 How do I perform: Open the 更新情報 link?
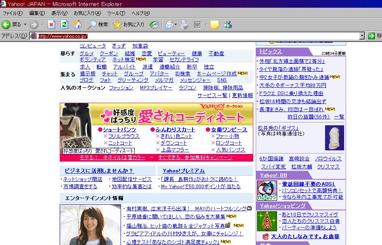242,96
